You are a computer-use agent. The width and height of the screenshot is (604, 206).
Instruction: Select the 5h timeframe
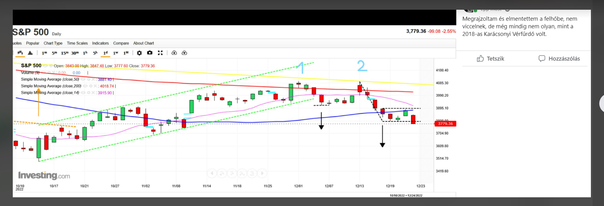click(95, 53)
